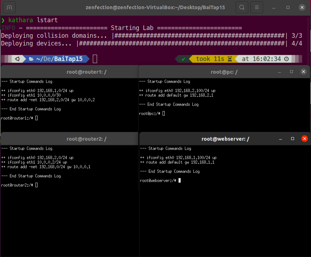Click the '4/4' progress count
The height and width of the screenshot is (257, 311).
click(x=297, y=43)
